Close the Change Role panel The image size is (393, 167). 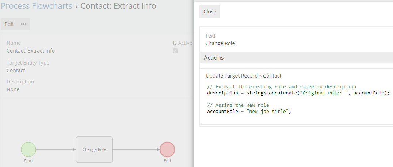click(x=210, y=12)
